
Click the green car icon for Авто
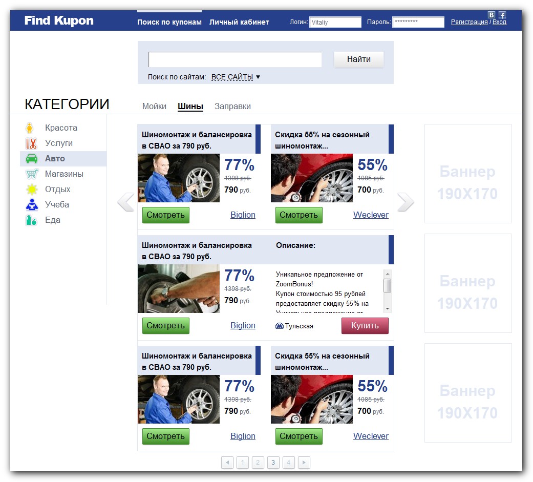tap(32, 158)
